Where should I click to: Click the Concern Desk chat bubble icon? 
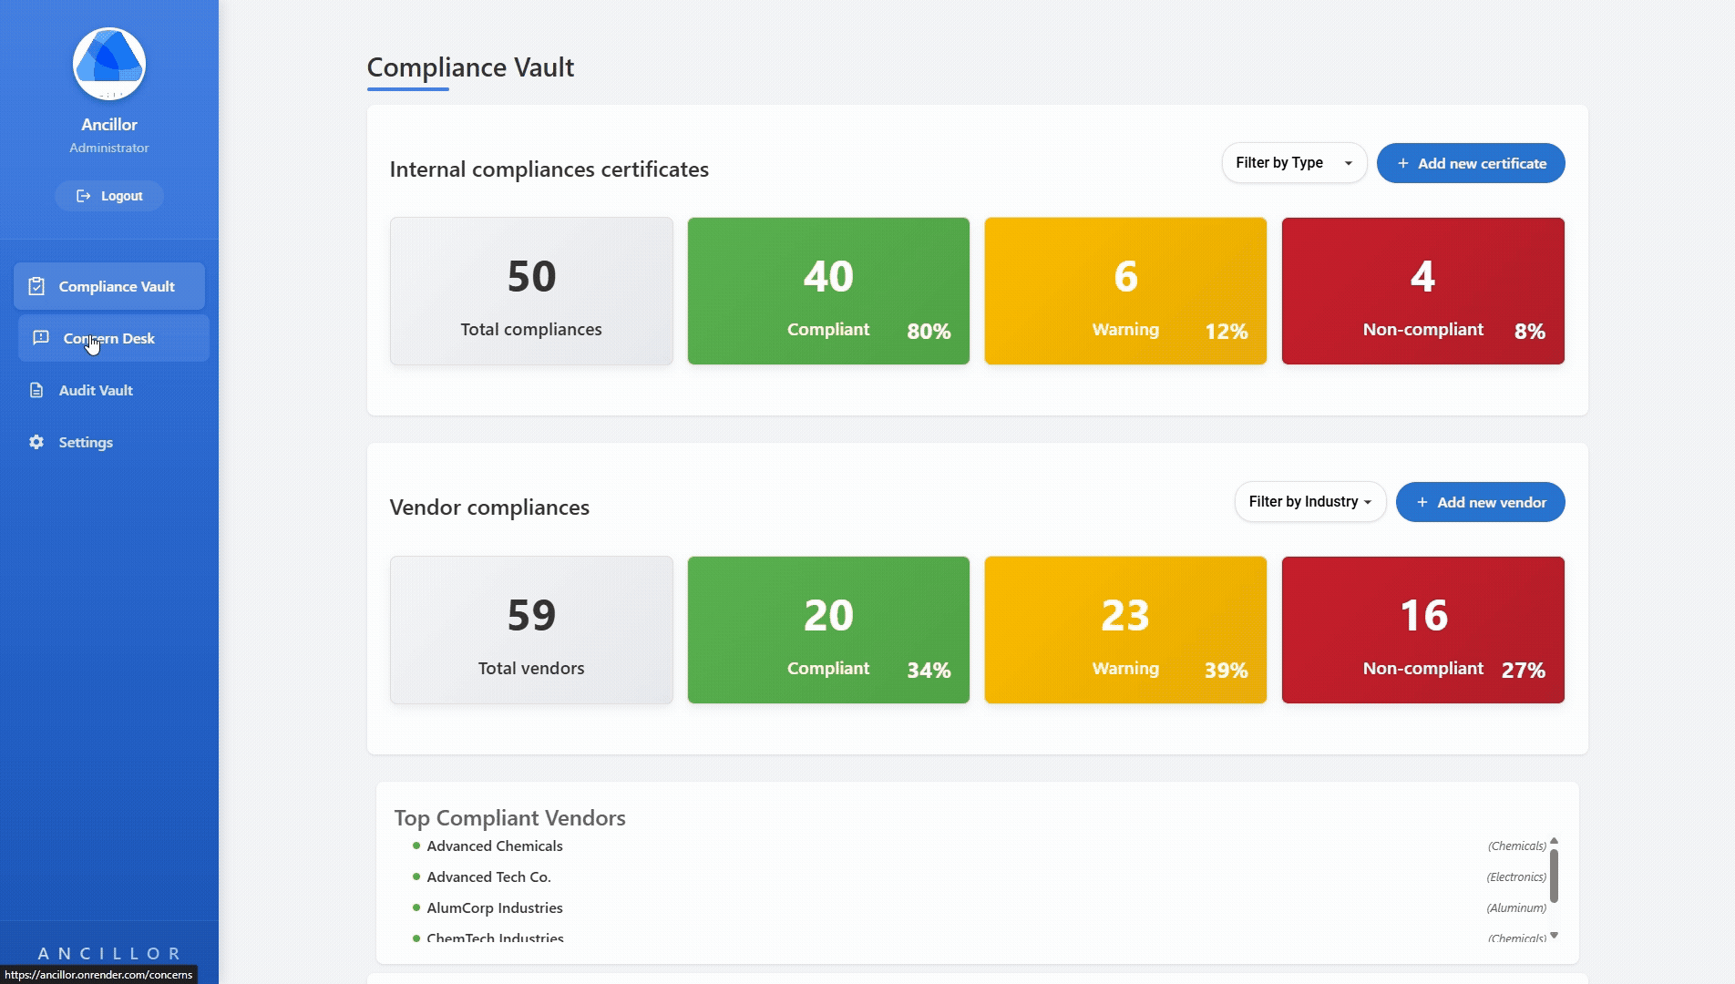pyautogui.click(x=39, y=338)
